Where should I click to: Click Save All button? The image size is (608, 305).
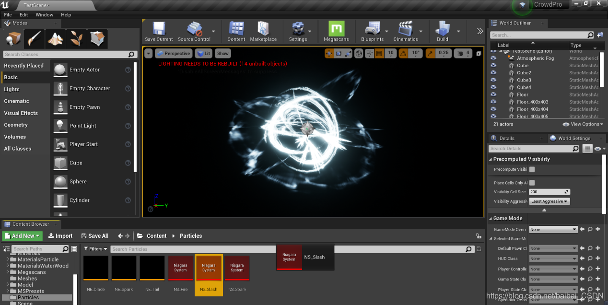95,236
